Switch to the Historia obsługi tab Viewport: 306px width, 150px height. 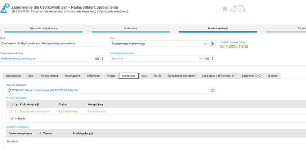coord(49,76)
